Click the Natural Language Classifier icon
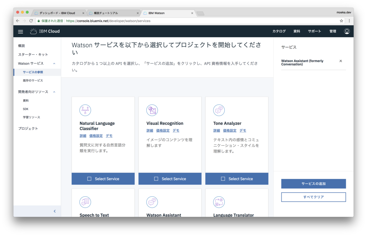This screenshot has height=236, width=367. click(85, 110)
